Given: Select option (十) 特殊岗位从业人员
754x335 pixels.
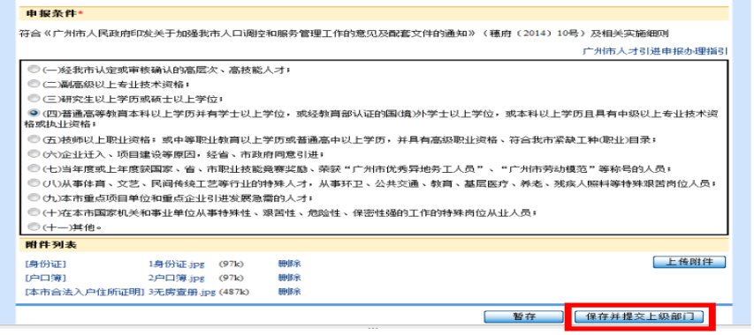Looking at the screenshot, I should [34, 212].
